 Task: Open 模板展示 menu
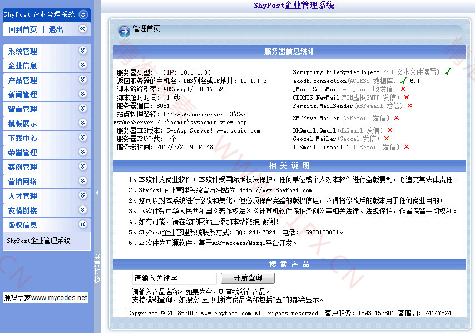(x=23, y=124)
